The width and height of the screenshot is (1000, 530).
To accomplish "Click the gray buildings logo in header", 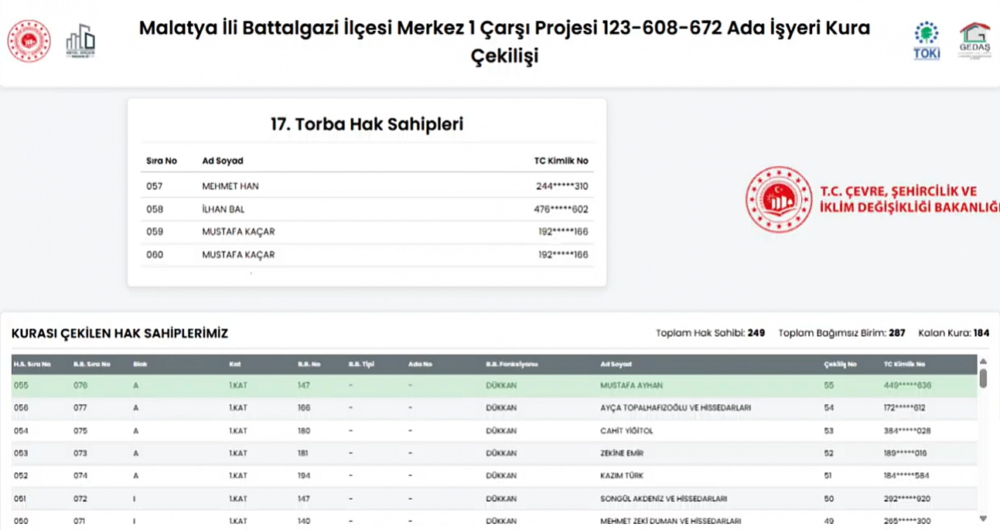I will click(80, 41).
